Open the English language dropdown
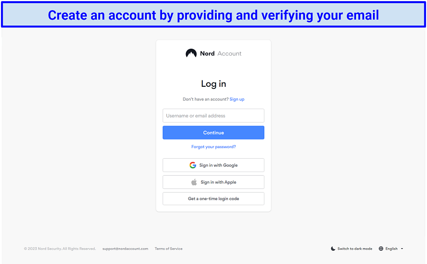The height and width of the screenshot is (264, 427). coord(392,249)
